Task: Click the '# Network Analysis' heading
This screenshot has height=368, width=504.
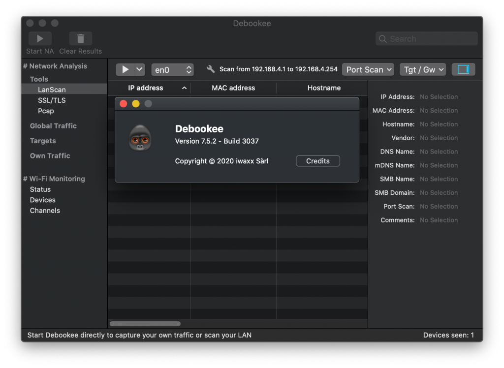Action: pos(55,66)
